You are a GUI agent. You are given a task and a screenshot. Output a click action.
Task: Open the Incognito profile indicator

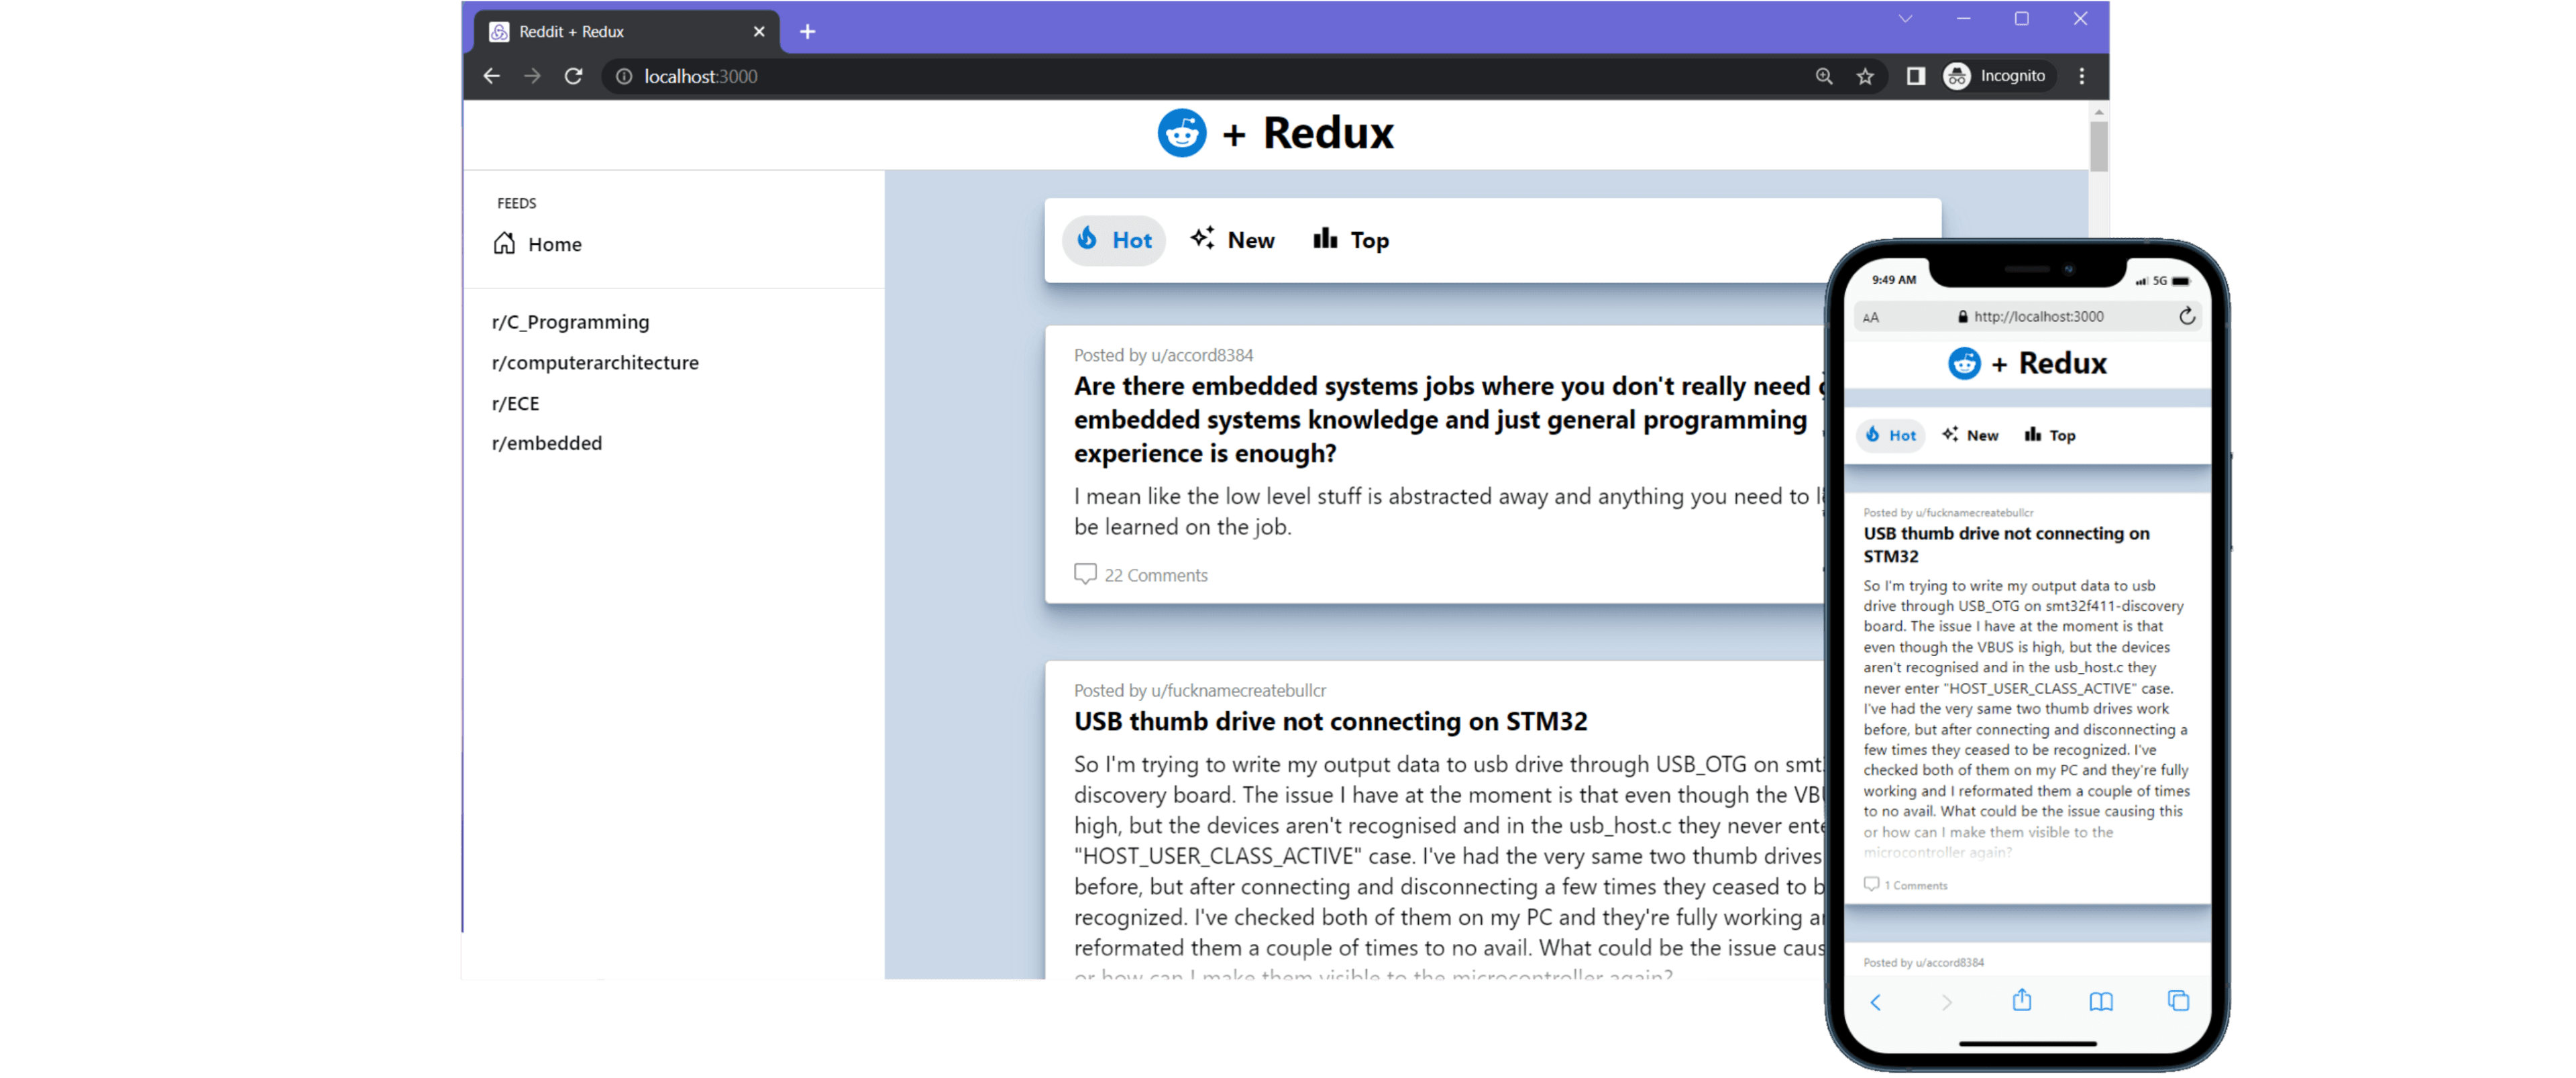(1997, 76)
